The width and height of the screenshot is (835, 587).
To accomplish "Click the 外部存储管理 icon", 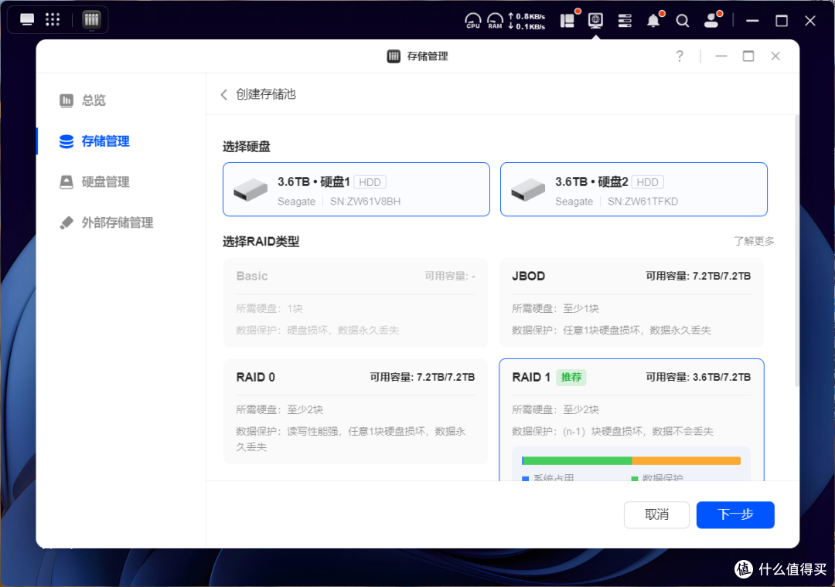I will pyautogui.click(x=66, y=222).
